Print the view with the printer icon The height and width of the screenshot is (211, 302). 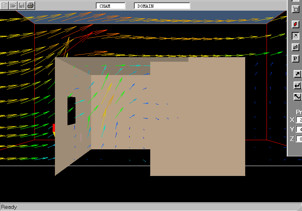(x=31, y=5)
